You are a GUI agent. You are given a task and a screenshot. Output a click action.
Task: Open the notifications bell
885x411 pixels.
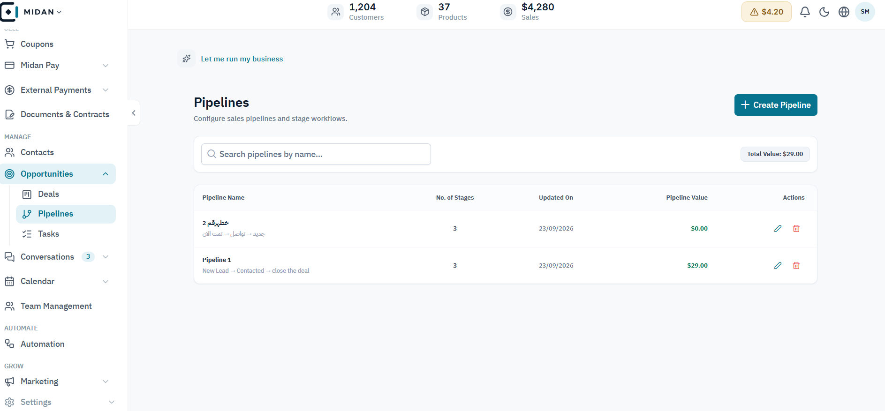click(805, 12)
